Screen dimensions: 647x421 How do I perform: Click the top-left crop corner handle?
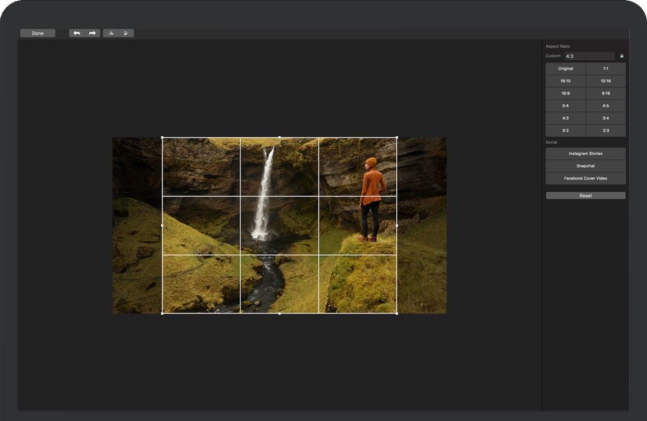click(163, 138)
